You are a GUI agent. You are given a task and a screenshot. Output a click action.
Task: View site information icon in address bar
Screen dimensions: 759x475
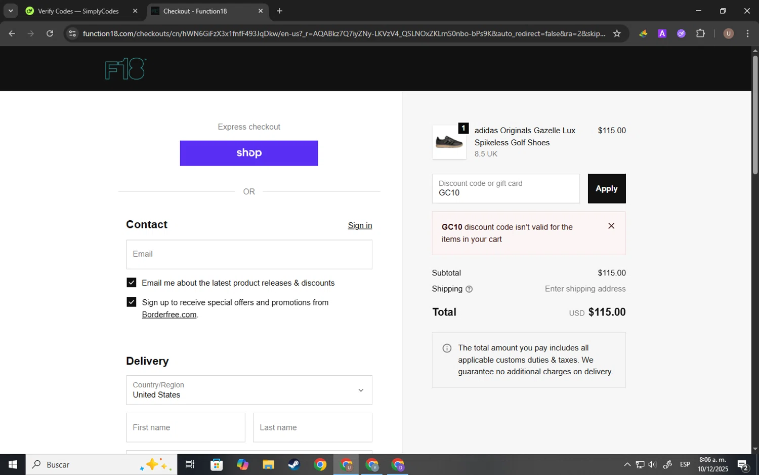pos(72,33)
